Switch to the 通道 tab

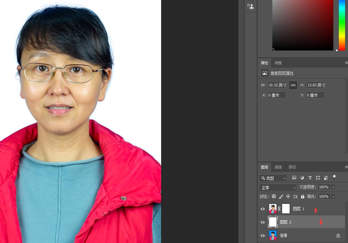coord(278,167)
